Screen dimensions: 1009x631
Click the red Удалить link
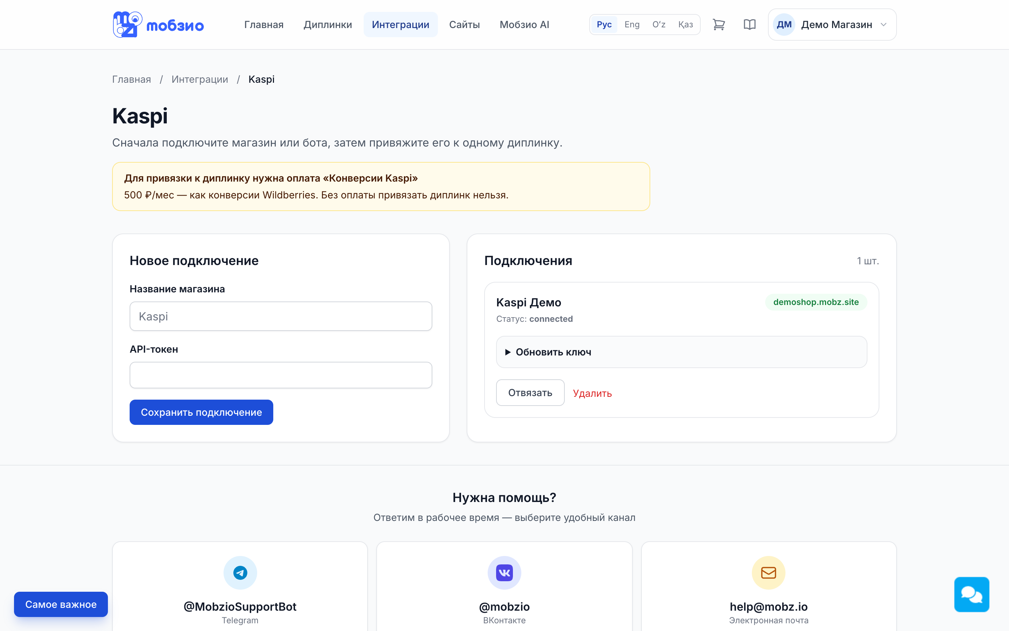592,393
